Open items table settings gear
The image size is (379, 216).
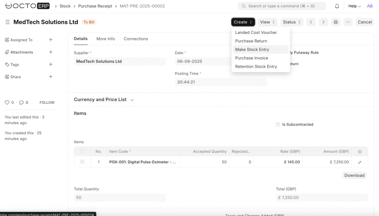360,152
